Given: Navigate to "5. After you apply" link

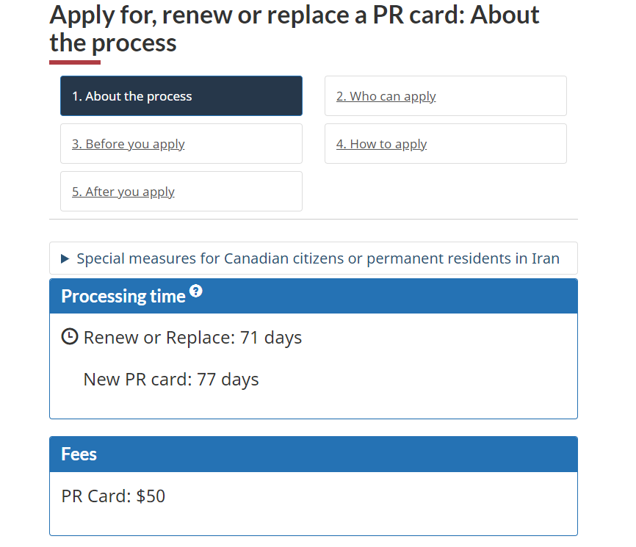Looking at the screenshot, I should [123, 192].
